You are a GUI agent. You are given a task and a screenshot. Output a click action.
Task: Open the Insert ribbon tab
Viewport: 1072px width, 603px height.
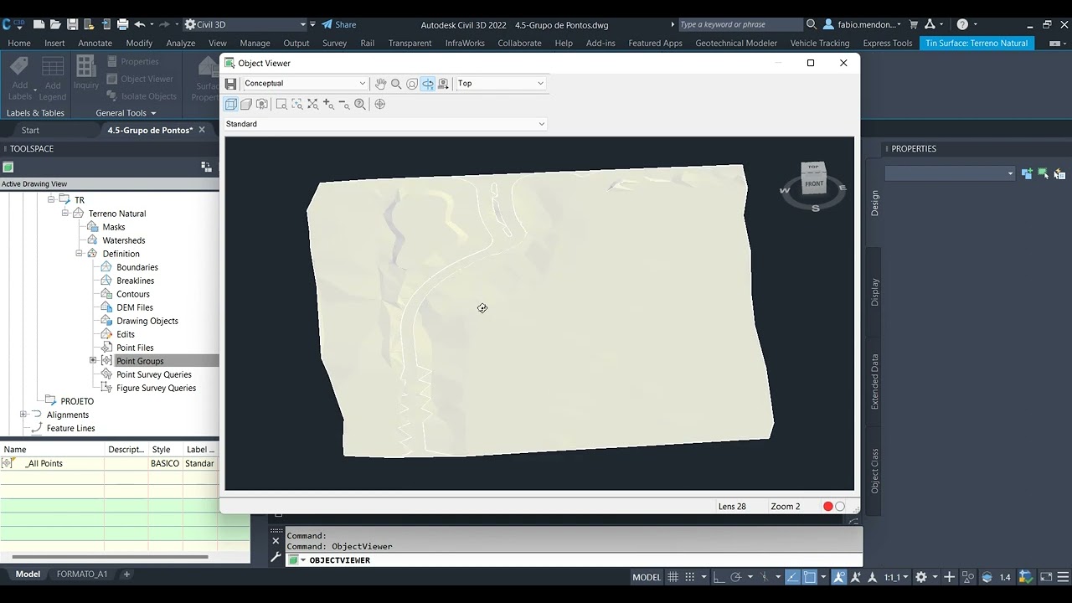pos(54,43)
